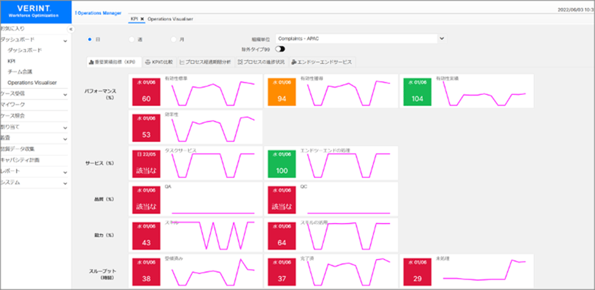Click the scale icon on KPIの比較 tab
This screenshot has height=290, width=595.
point(148,63)
